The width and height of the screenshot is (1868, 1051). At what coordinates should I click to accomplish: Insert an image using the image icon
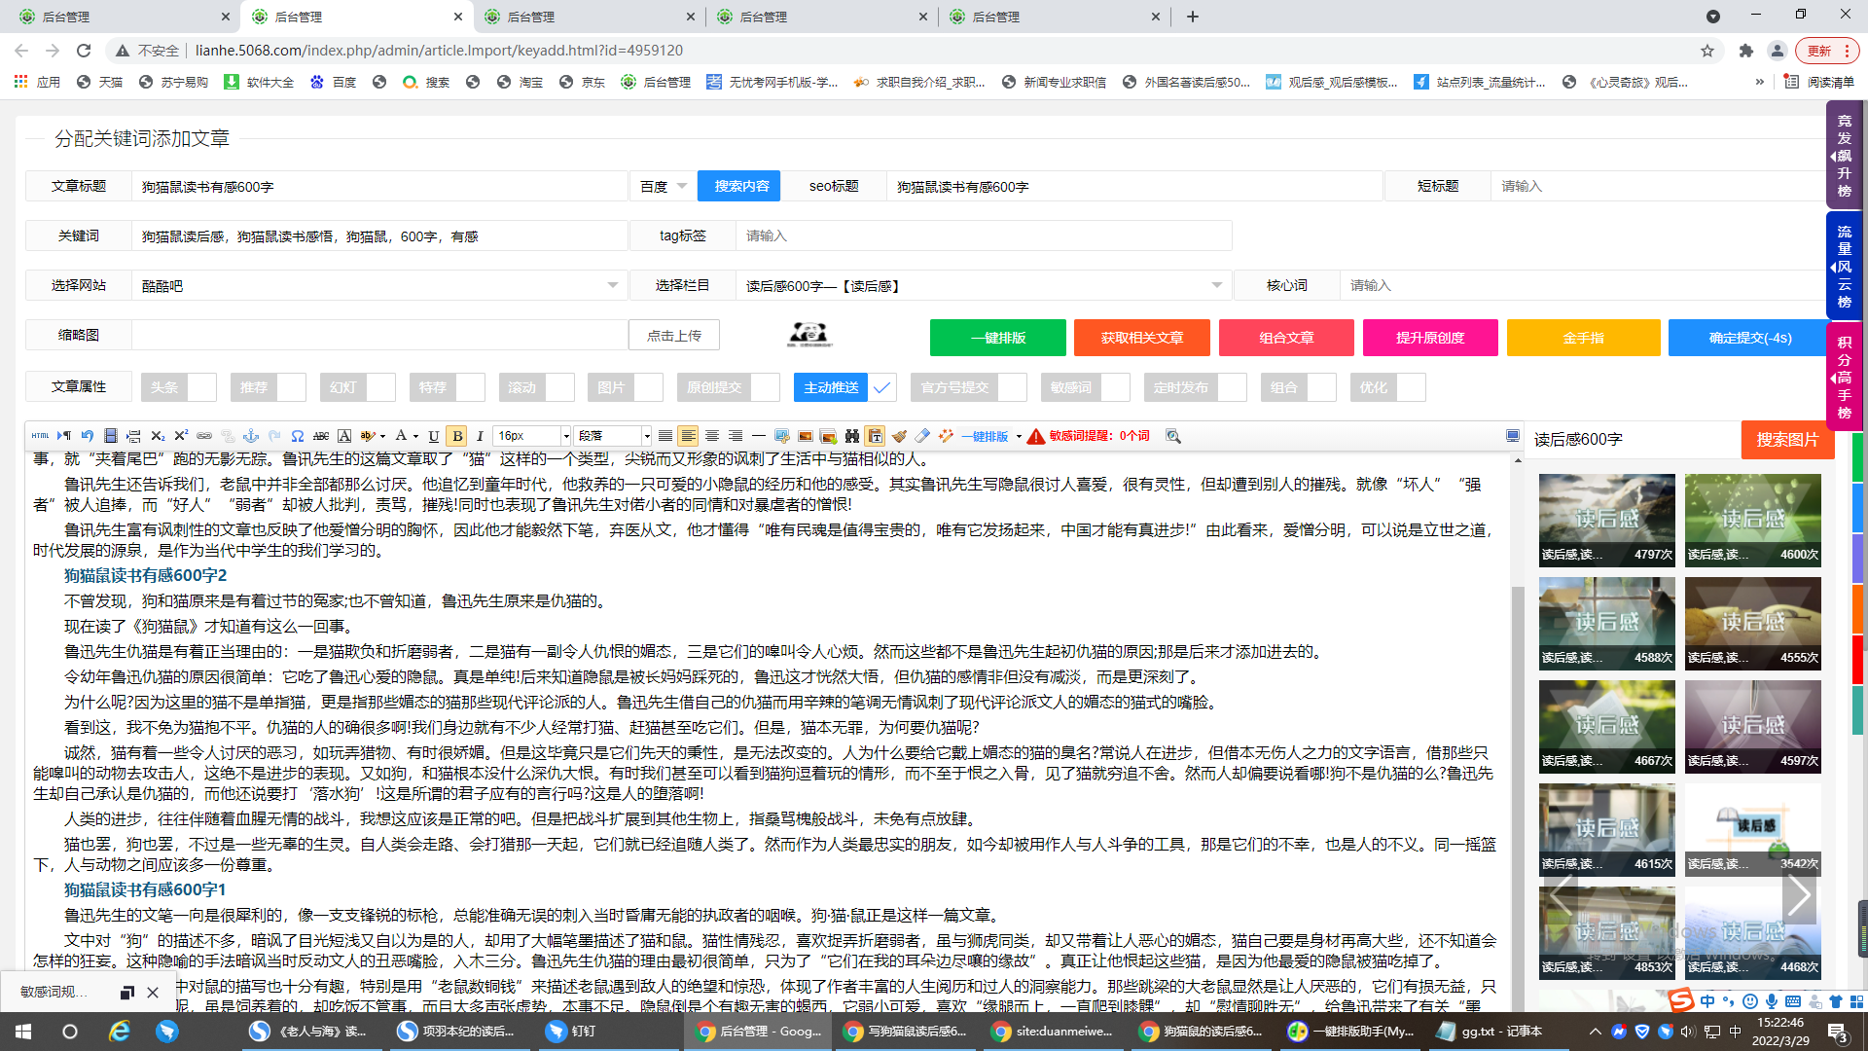(x=808, y=436)
